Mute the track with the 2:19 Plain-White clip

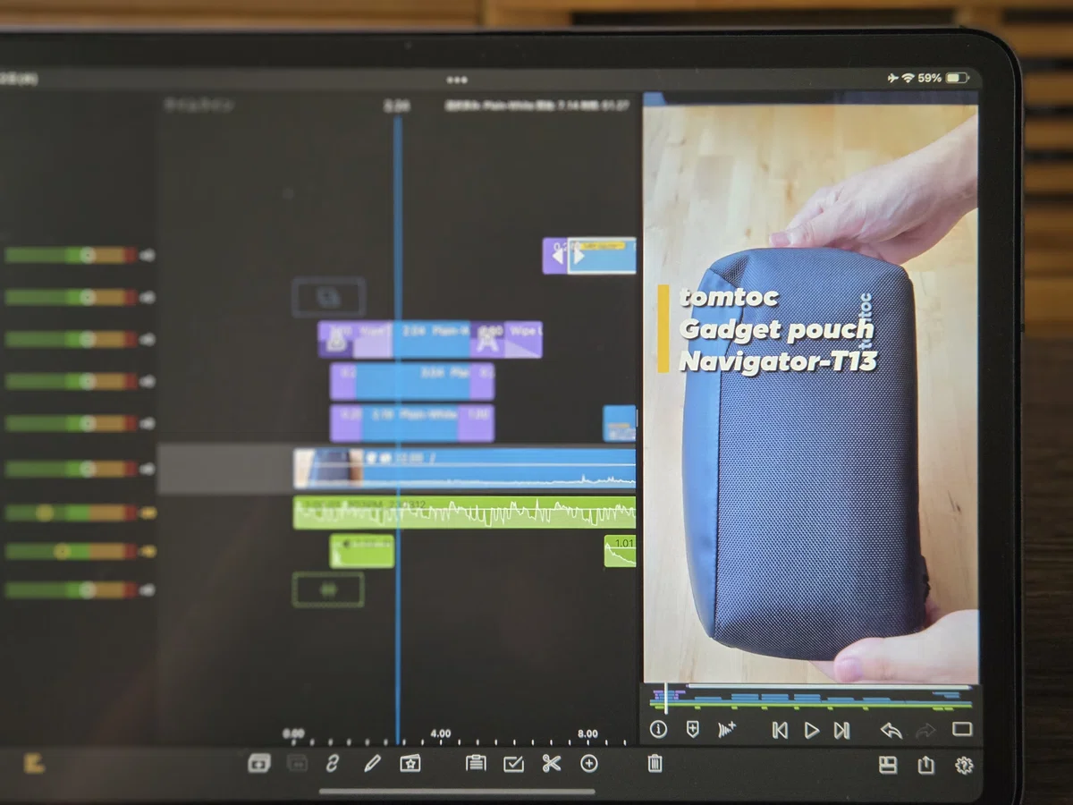tap(148, 423)
